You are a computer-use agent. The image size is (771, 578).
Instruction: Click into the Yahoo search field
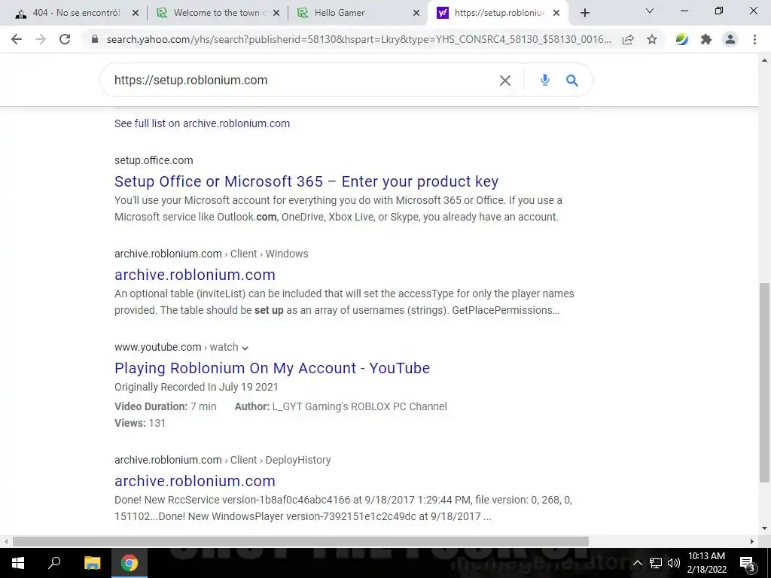(303, 80)
